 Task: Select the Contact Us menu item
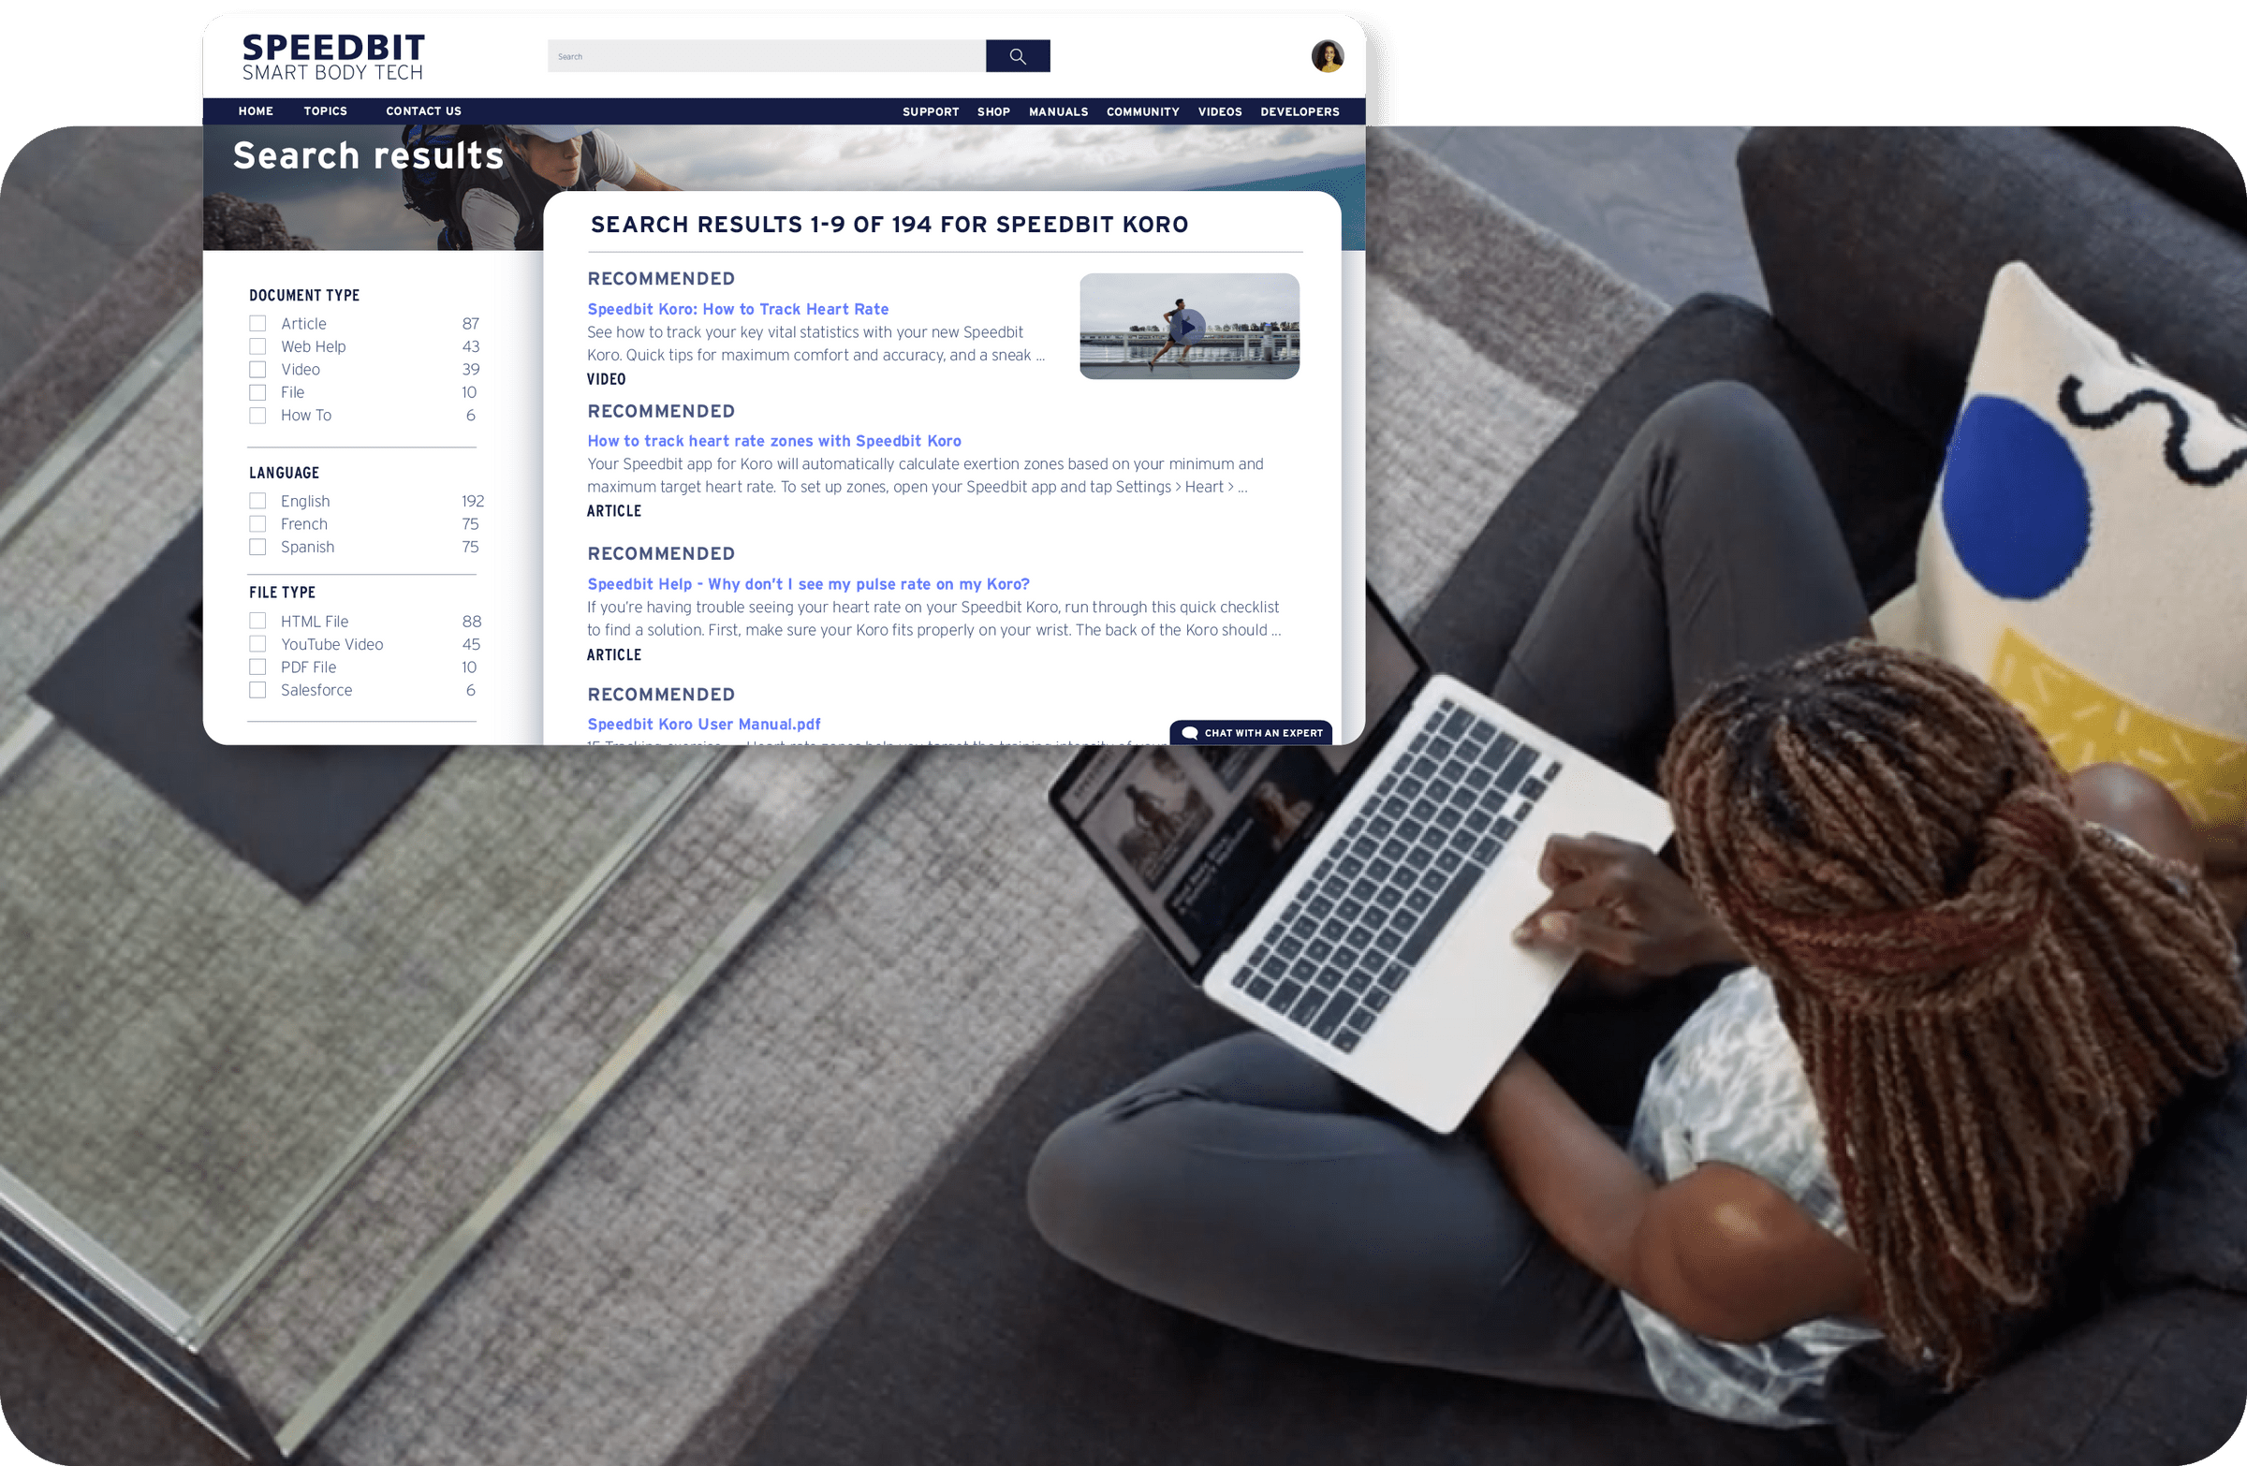click(422, 110)
